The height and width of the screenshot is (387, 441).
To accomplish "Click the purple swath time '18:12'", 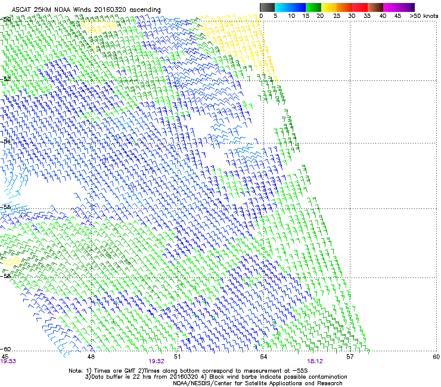I will click(315, 361).
